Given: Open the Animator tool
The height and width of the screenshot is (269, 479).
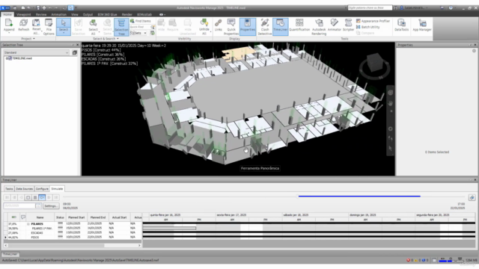Looking at the screenshot, I should point(335,25).
